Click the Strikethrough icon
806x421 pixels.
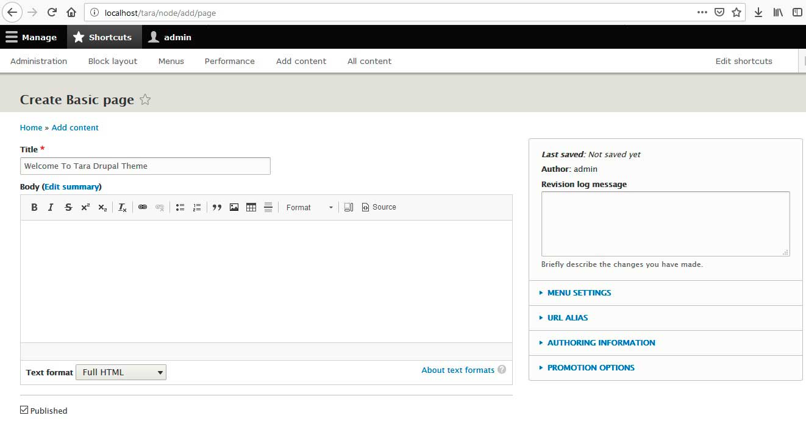coord(68,207)
